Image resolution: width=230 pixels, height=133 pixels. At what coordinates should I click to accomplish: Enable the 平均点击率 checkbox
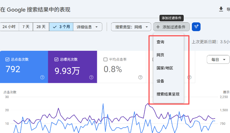[x=105, y=59]
